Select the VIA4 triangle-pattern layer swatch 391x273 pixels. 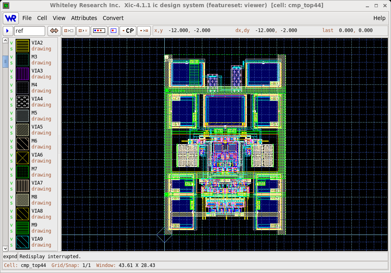22,102
